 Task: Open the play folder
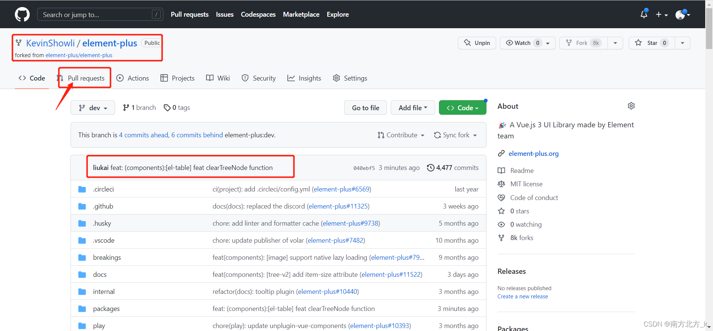click(99, 326)
